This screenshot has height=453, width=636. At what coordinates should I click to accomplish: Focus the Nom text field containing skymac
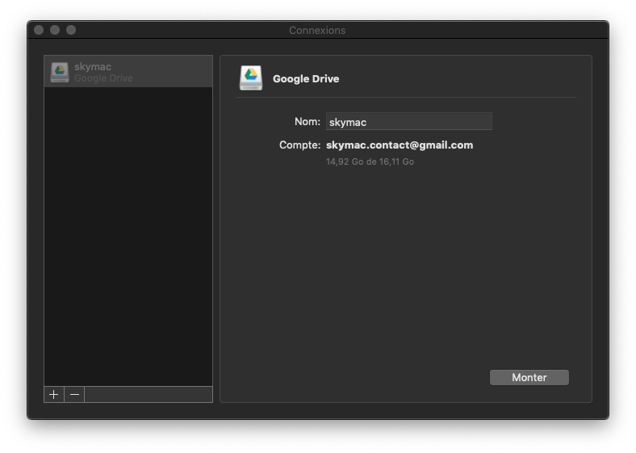point(409,122)
